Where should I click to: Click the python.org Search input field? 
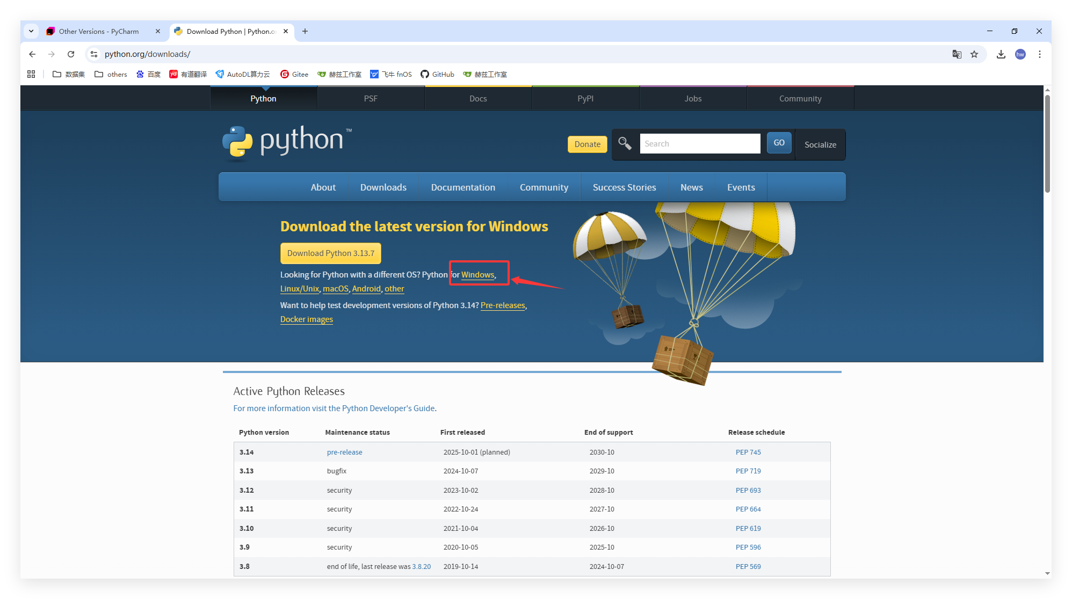point(700,143)
